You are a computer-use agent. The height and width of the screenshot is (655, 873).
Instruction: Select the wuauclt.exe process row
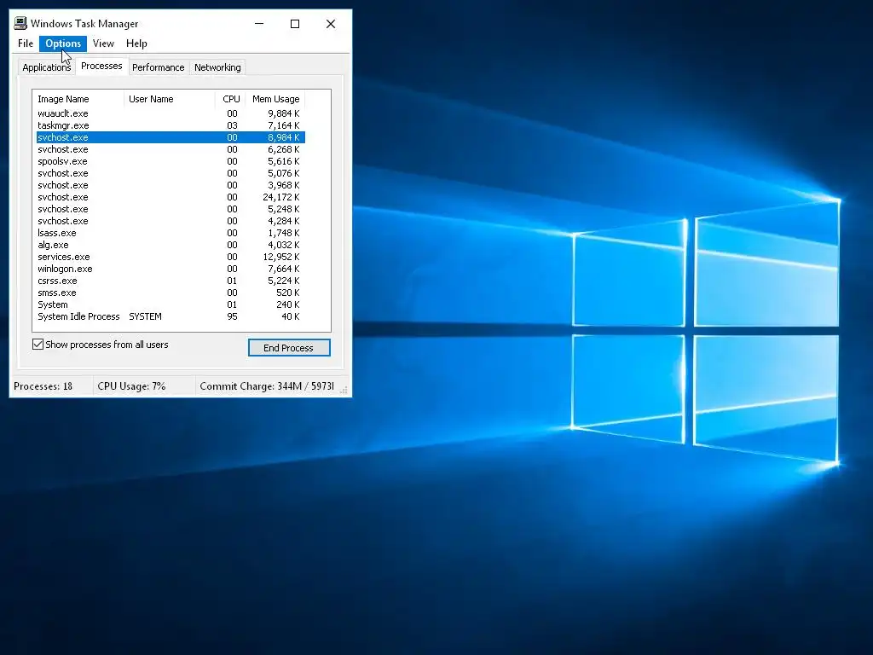pyautogui.click(x=169, y=113)
